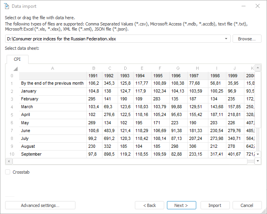Open Advanced settings
The height and width of the screenshot is (214, 267).
(40, 205)
